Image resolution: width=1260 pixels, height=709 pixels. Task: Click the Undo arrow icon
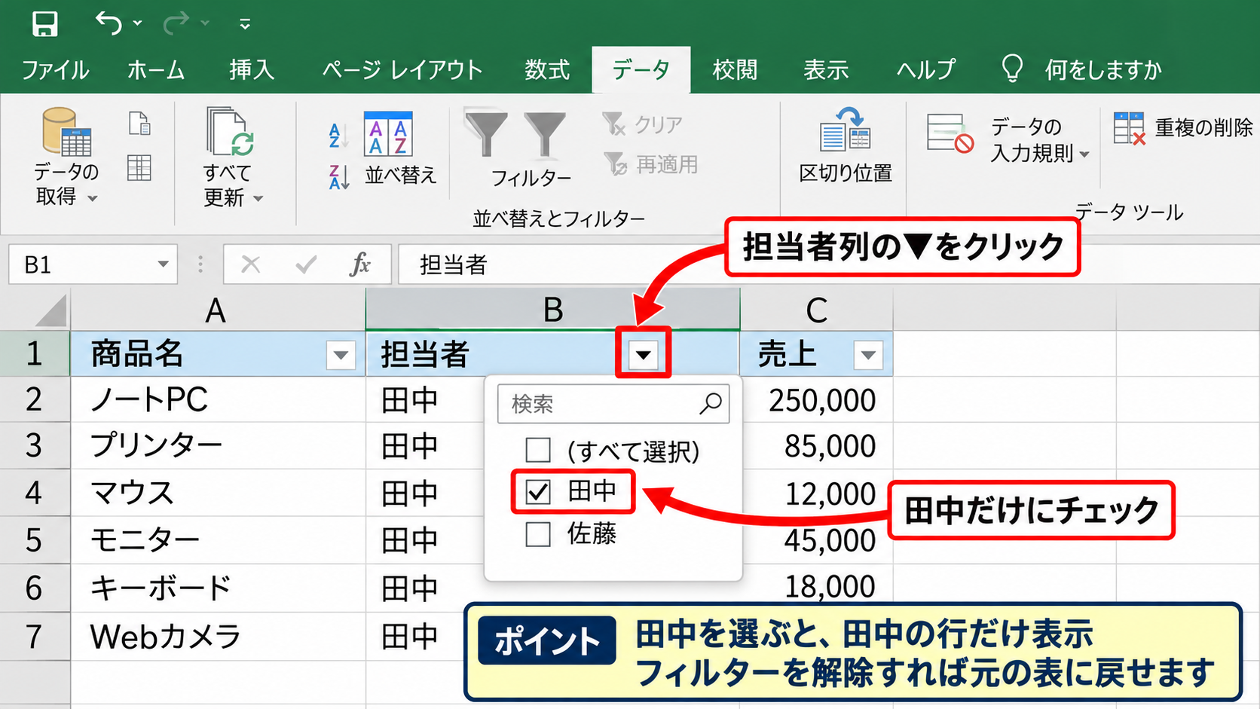[x=109, y=23]
